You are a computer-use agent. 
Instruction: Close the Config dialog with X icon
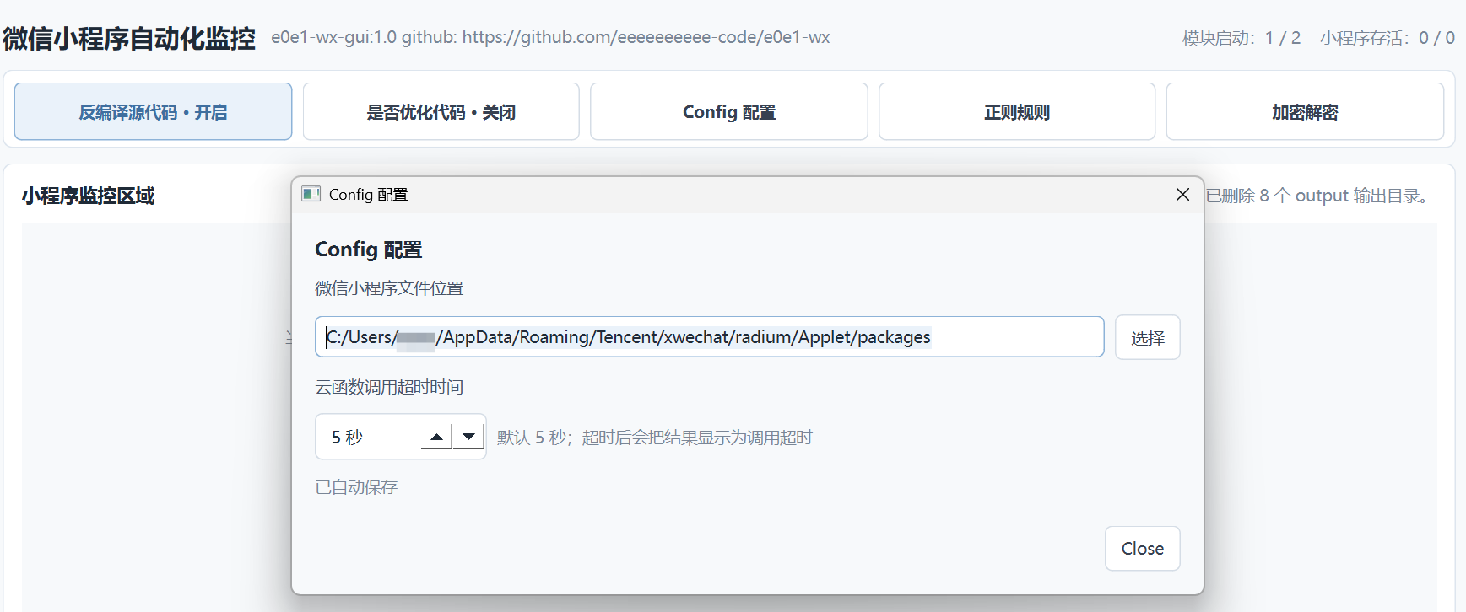click(x=1182, y=195)
